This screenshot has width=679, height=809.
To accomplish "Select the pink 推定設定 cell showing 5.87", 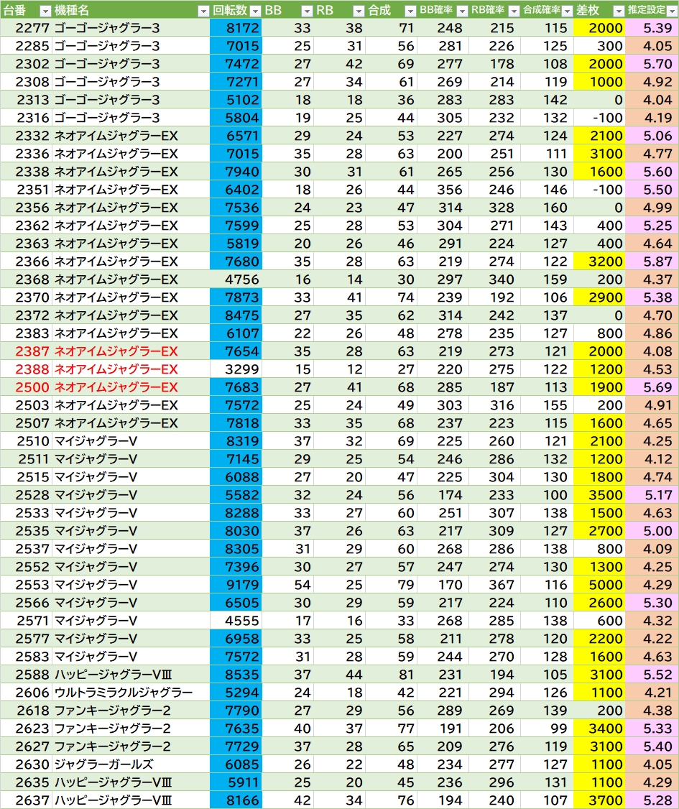I will tap(652, 262).
